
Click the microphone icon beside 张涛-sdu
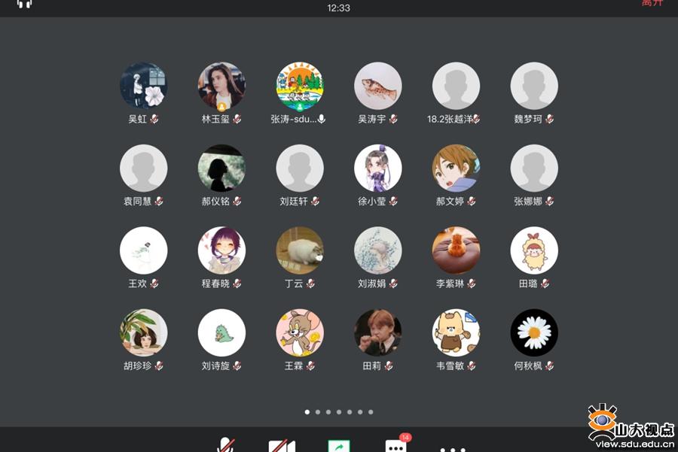point(322,119)
